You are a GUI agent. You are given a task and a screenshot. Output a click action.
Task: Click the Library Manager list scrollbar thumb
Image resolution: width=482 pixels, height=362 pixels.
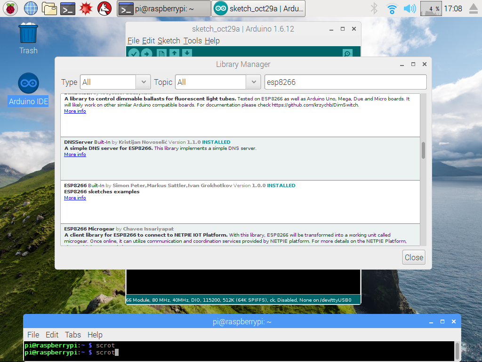tap(423, 150)
